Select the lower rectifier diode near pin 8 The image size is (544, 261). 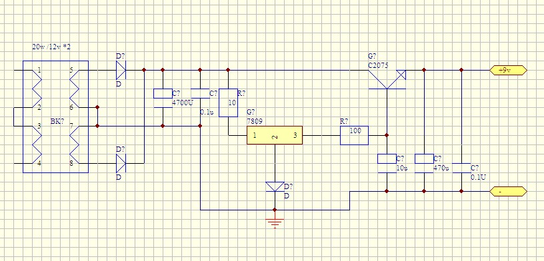click(121, 163)
